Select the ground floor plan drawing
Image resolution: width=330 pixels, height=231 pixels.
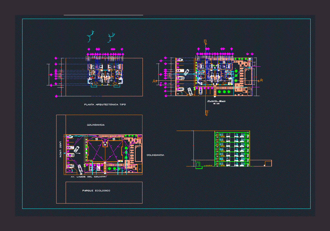tap(214, 77)
